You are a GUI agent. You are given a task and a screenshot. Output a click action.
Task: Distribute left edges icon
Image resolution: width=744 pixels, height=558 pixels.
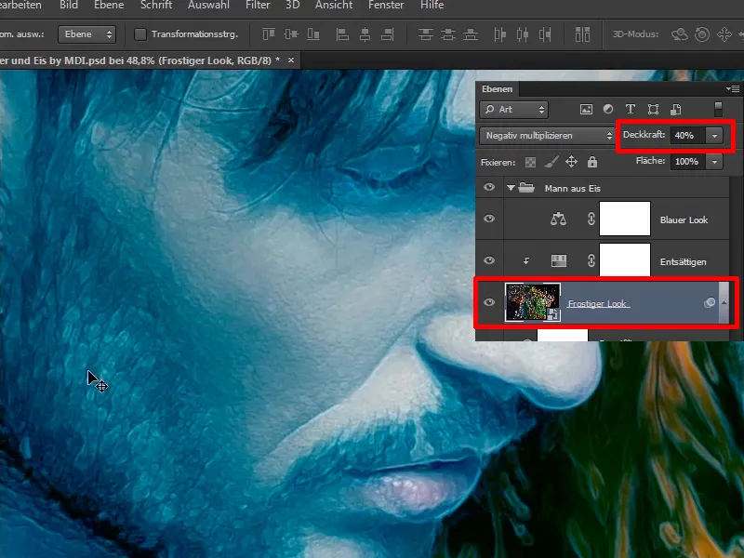(x=499, y=34)
